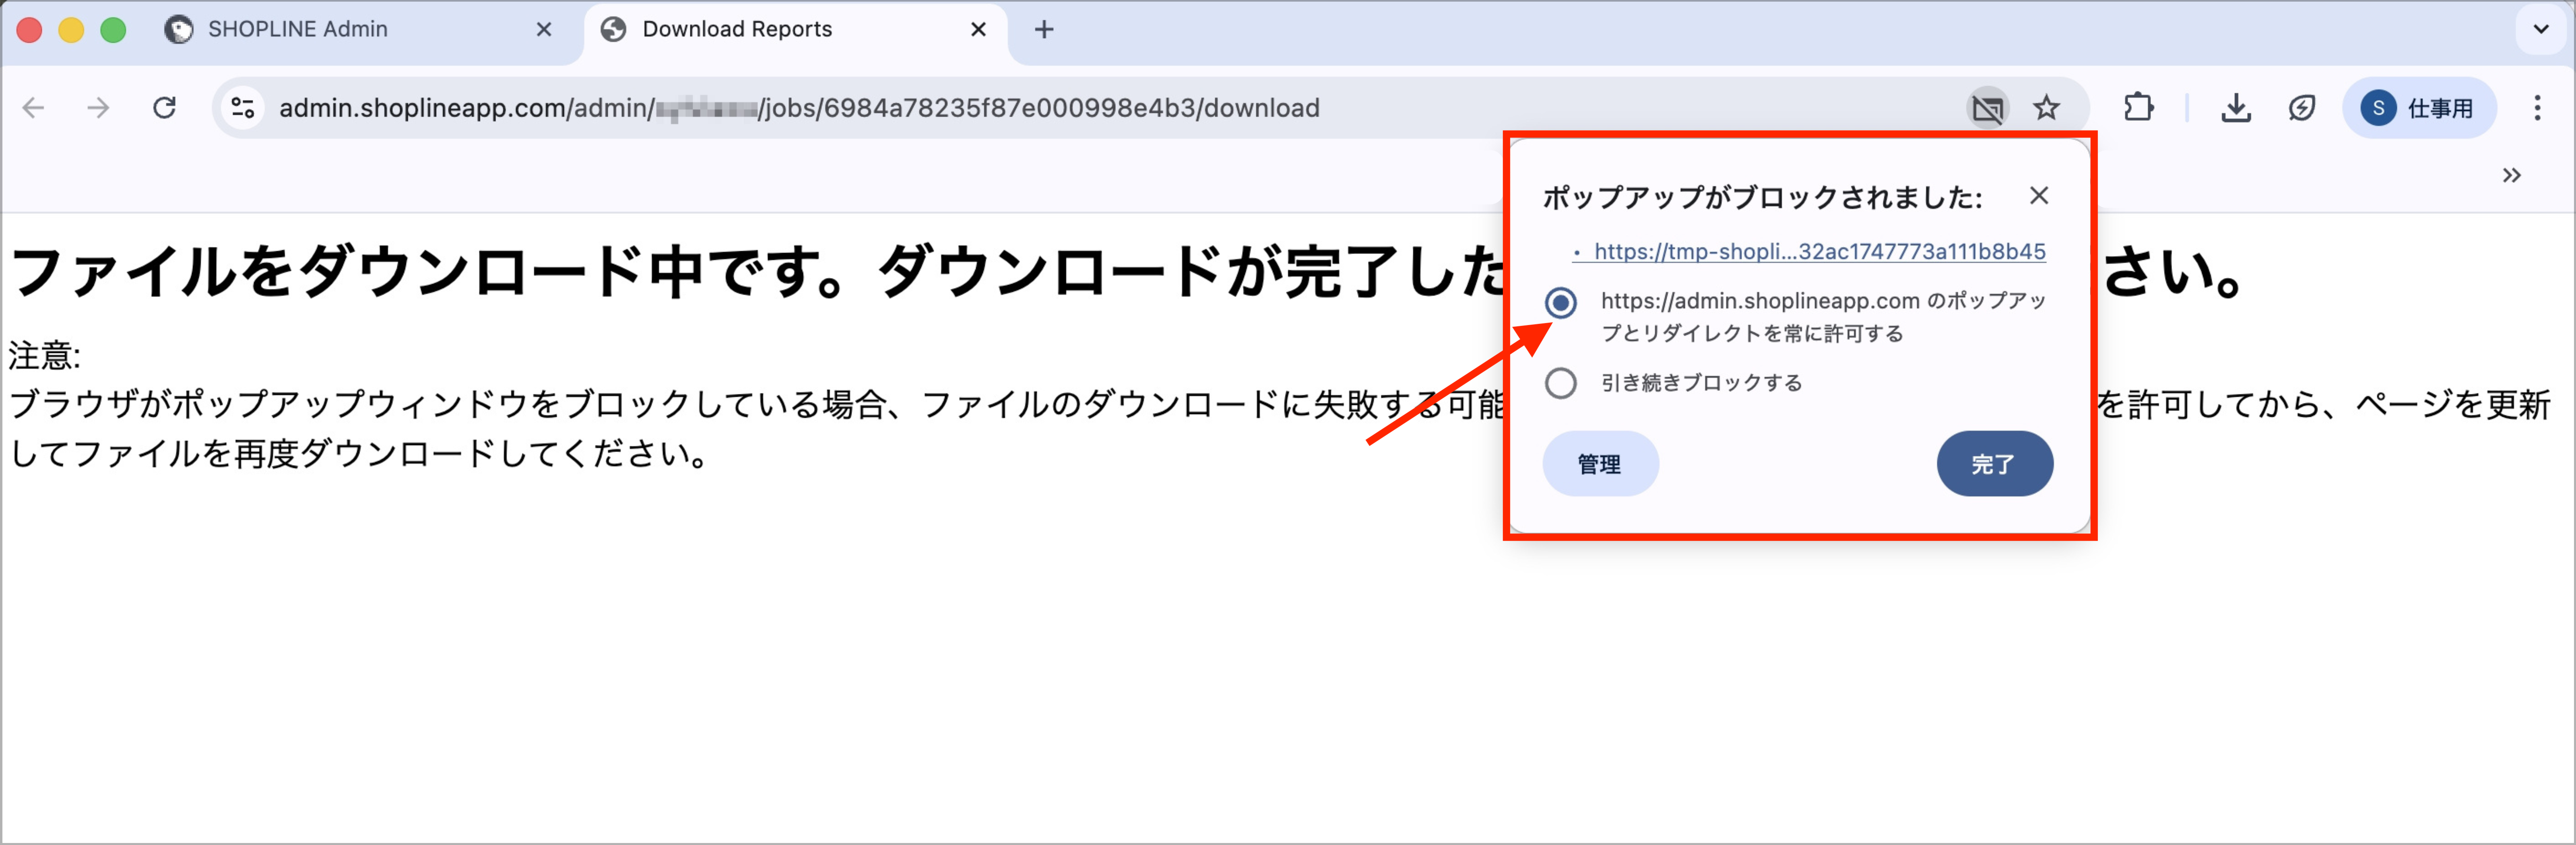Select always allow popups and redirects option

pos(1560,302)
